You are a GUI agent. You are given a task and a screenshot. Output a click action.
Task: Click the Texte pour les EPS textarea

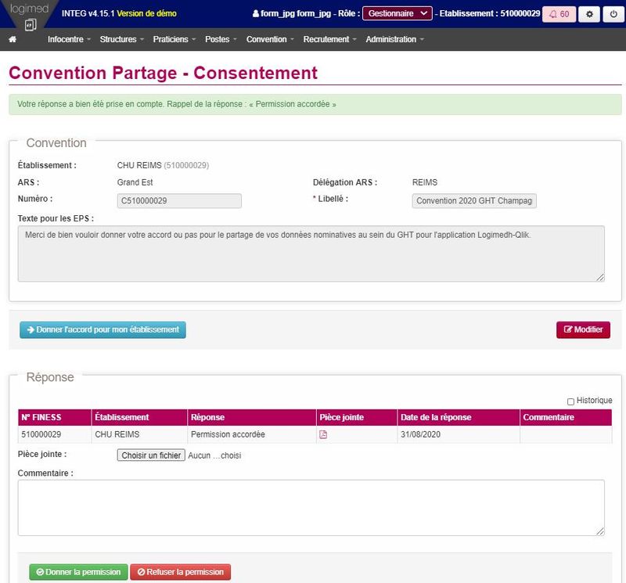(311, 254)
